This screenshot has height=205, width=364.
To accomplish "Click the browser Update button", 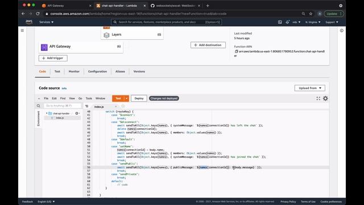I will (x=334, y=14).
